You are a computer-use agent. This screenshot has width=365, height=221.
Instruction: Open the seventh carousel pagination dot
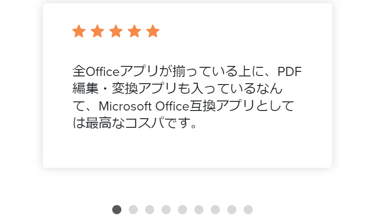coord(215,209)
